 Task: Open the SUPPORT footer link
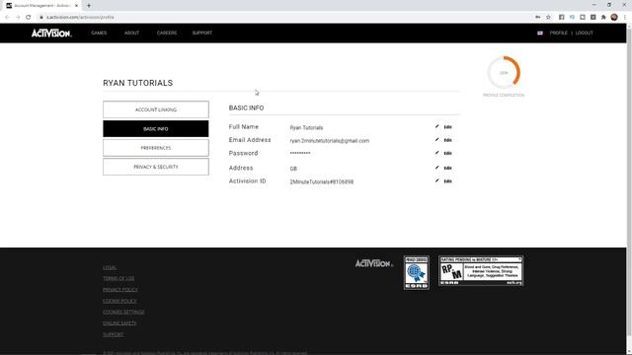[114, 334]
